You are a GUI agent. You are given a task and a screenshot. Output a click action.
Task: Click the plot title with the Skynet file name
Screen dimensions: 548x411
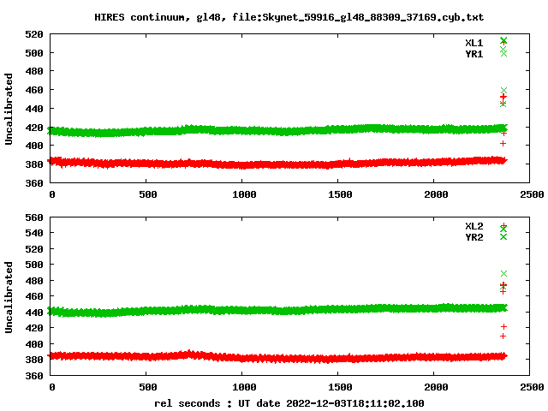pos(289,17)
